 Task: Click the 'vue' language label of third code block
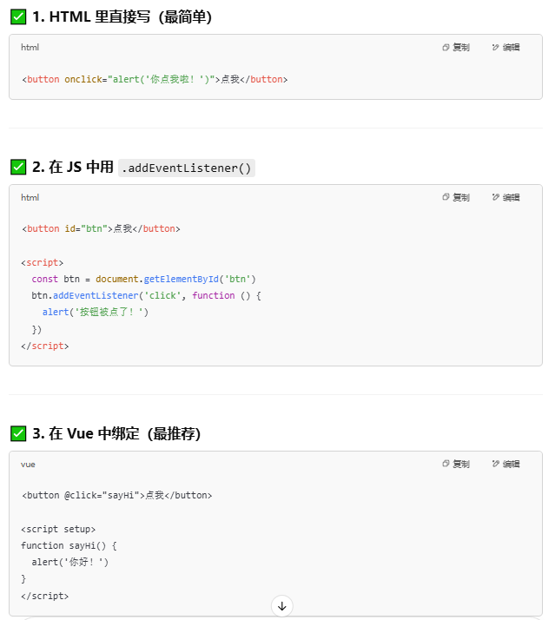click(x=28, y=465)
